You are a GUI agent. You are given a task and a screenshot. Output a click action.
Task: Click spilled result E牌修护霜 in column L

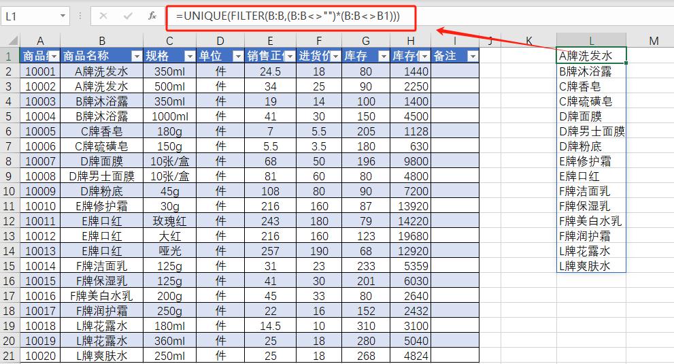(591, 161)
